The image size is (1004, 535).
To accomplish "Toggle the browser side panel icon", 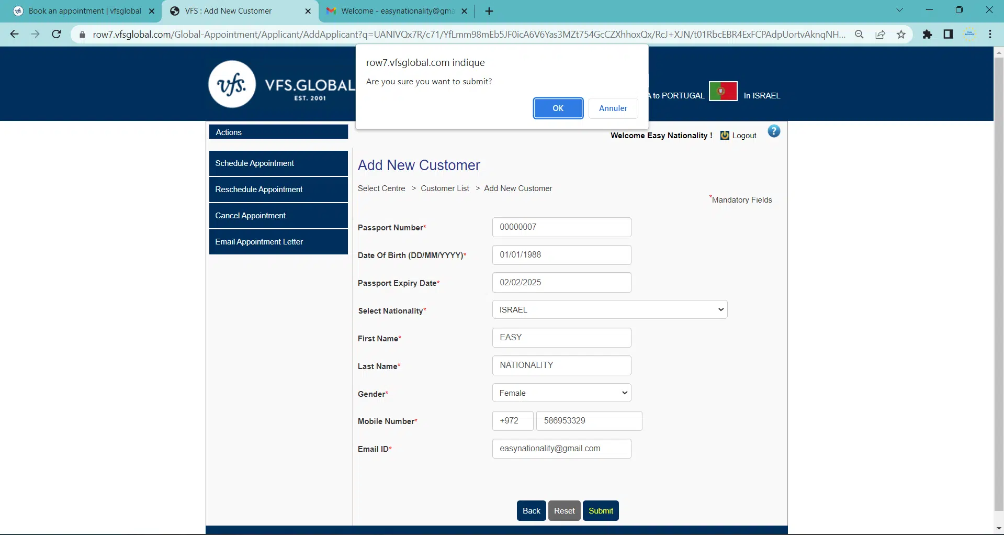I will (948, 35).
